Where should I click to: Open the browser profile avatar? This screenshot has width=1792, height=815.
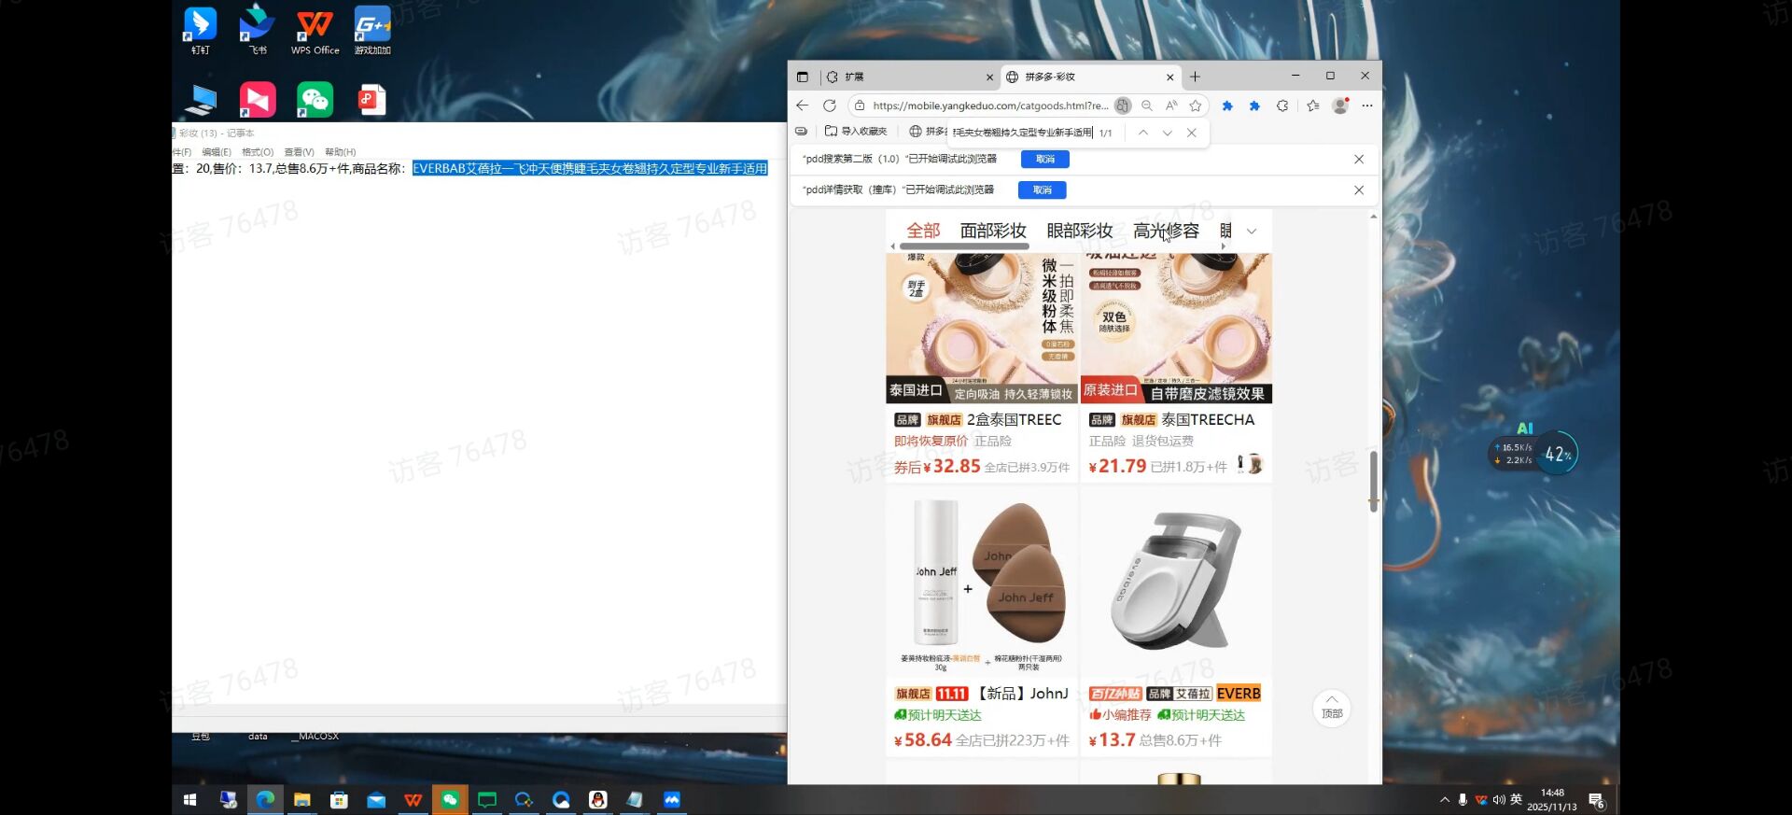pyautogui.click(x=1340, y=105)
